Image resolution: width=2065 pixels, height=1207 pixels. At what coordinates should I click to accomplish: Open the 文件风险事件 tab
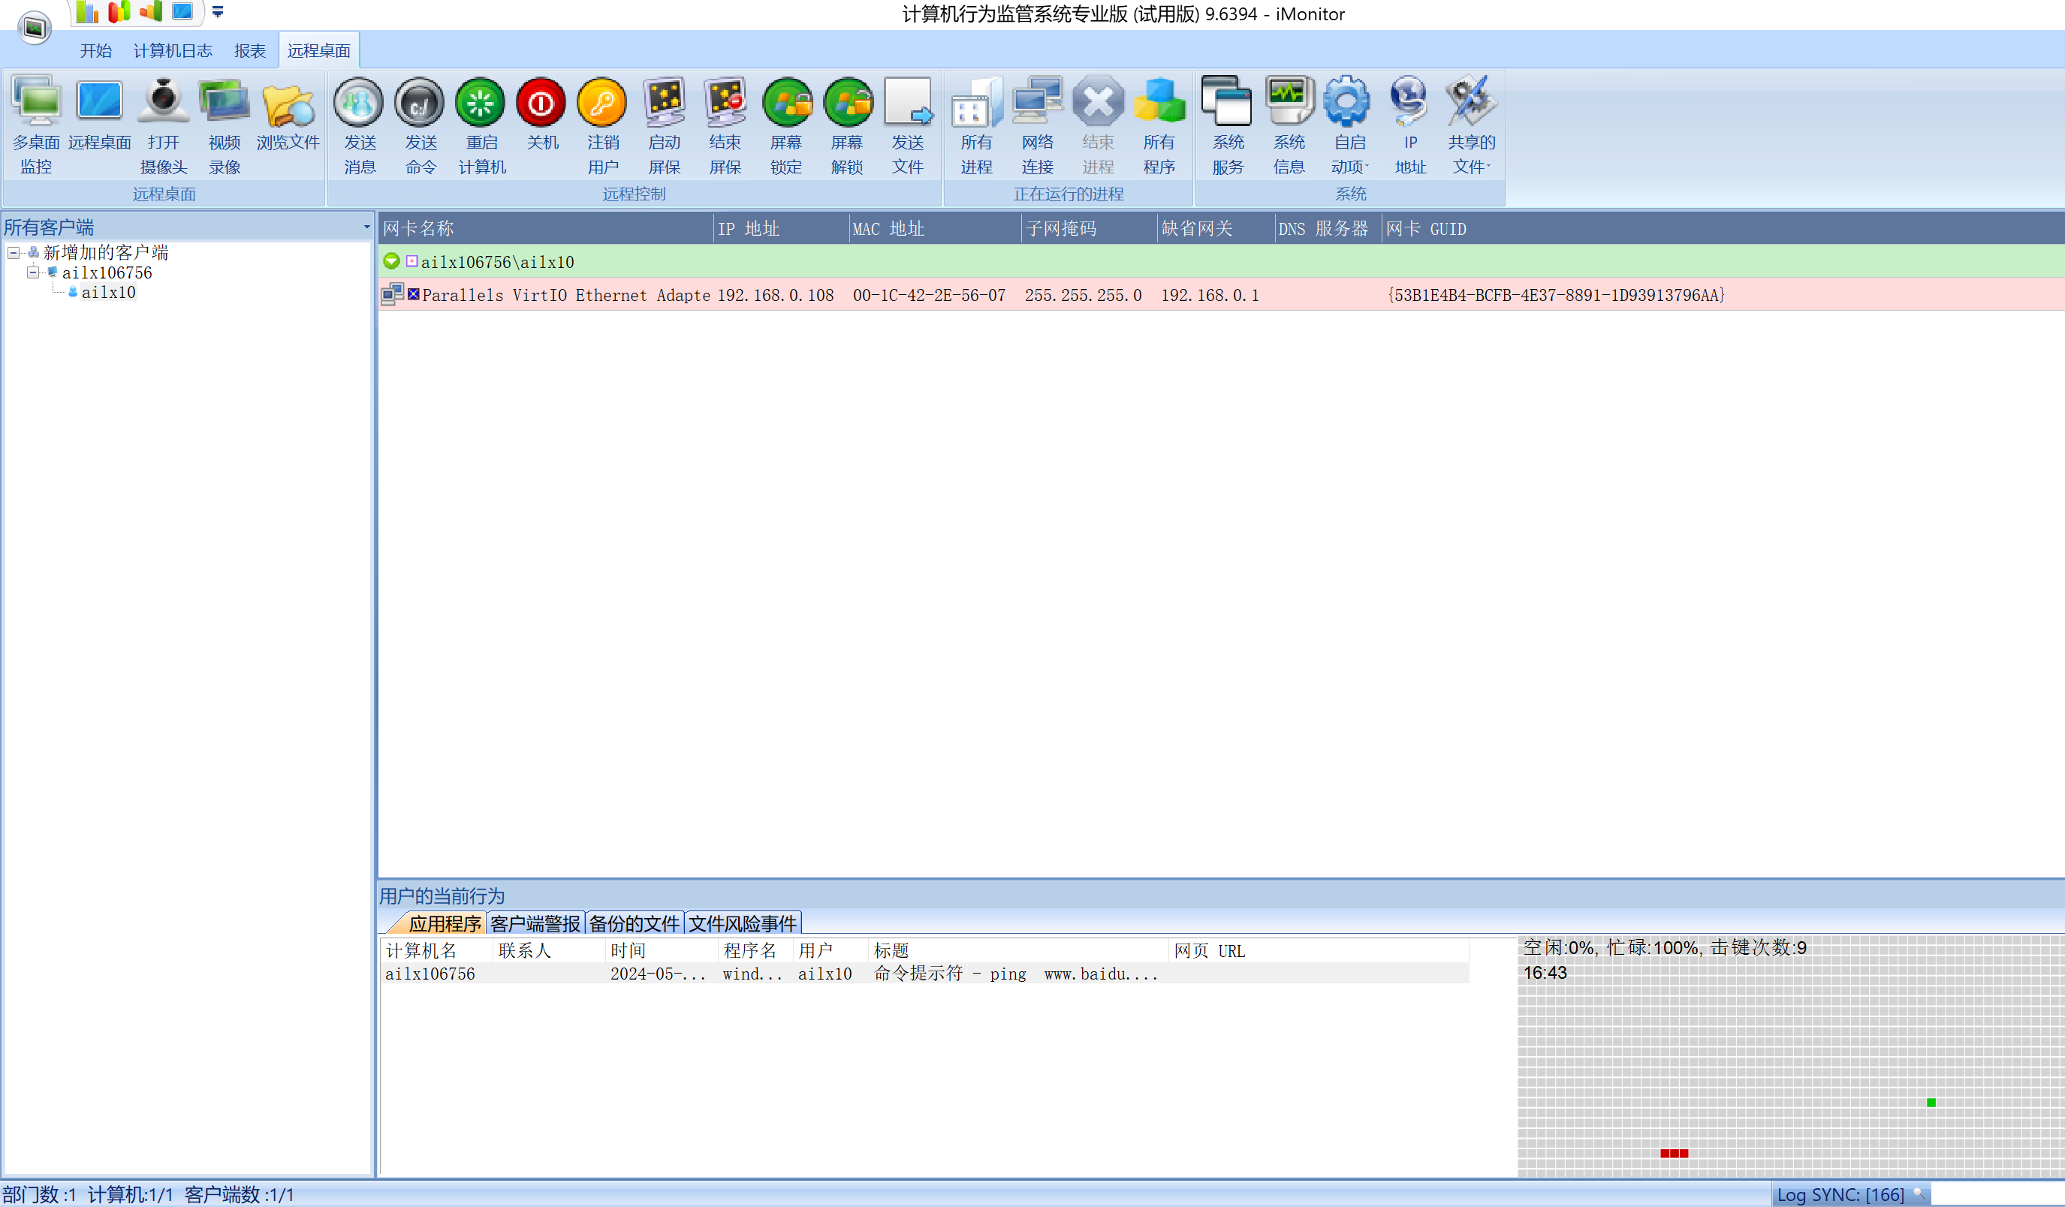(743, 923)
